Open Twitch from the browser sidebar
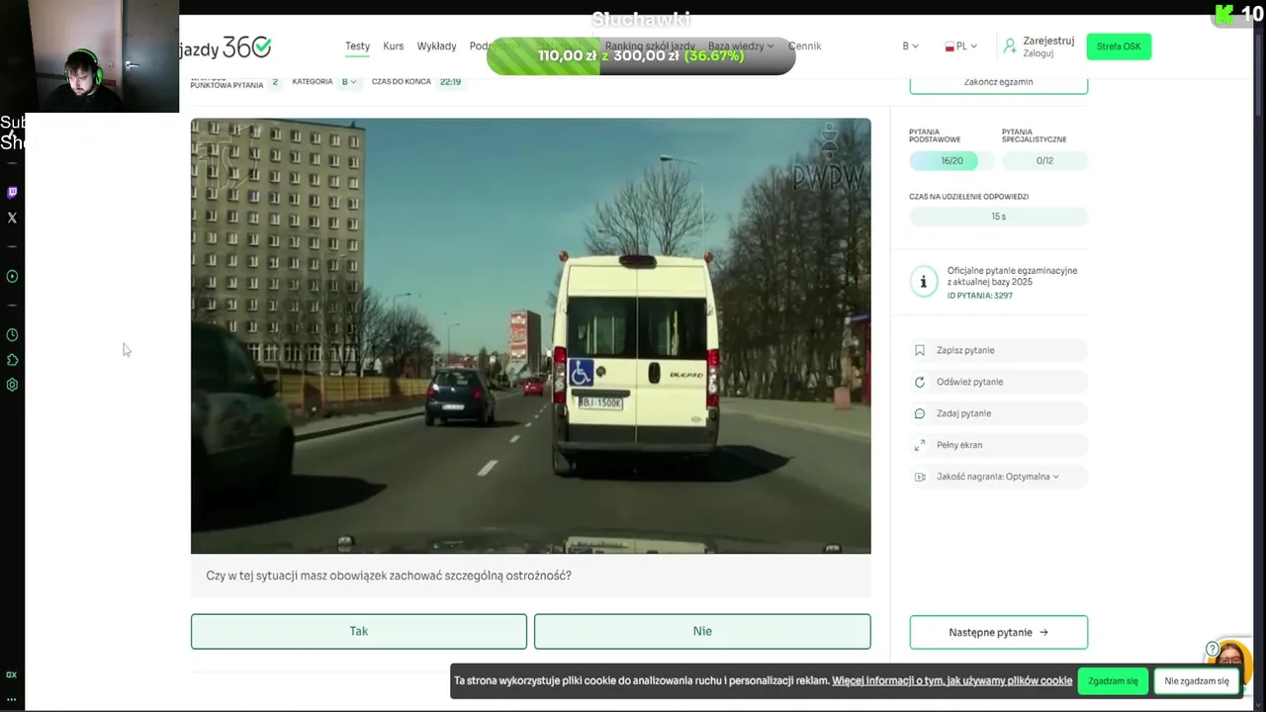This screenshot has height=712, width=1266. tap(12, 193)
